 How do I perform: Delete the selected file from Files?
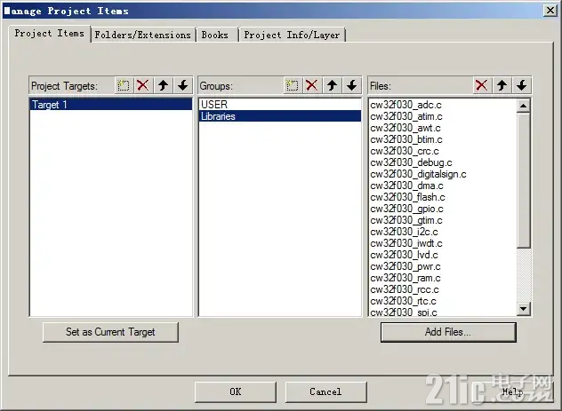click(481, 85)
